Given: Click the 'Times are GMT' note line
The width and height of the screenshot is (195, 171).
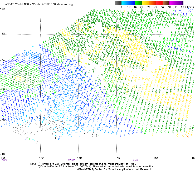Looking at the screenshot, I should coord(83,164).
